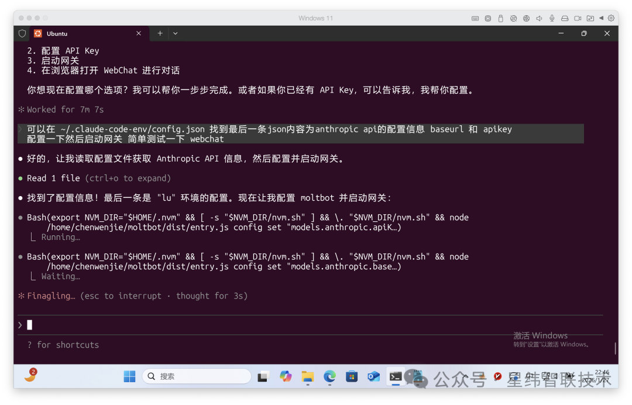This screenshot has height=405, width=632.
Task: Open File Explorer from the taskbar
Action: (x=307, y=376)
